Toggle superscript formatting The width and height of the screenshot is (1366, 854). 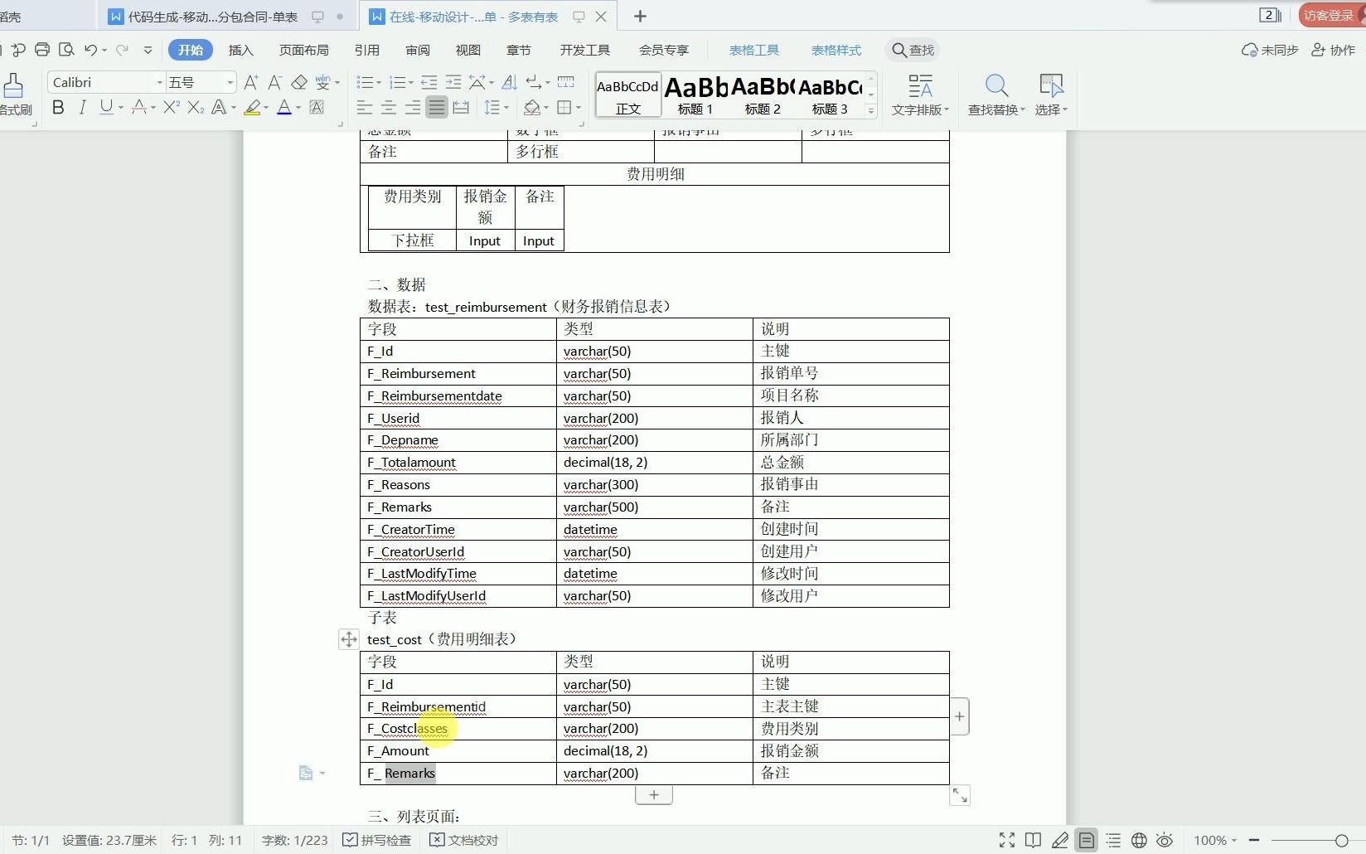tap(172, 107)
